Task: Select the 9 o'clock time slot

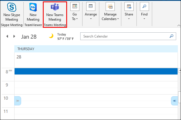Action: click(96, 84)
